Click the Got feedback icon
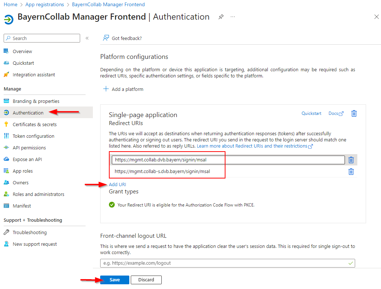This screenshot has width=381, height=289. point(106,38)
